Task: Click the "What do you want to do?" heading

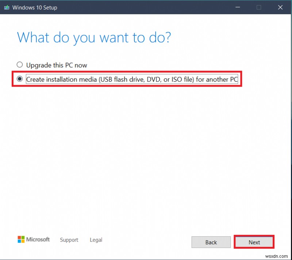Action: coord(93,37)
